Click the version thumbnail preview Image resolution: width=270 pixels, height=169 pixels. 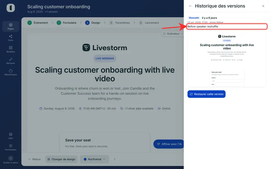tap(227, 59)
